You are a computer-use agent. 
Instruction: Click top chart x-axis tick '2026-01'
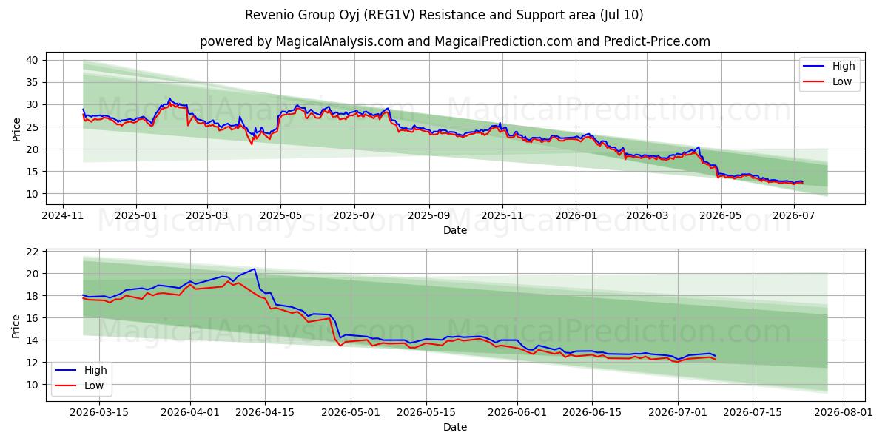[x=576, y=216]
